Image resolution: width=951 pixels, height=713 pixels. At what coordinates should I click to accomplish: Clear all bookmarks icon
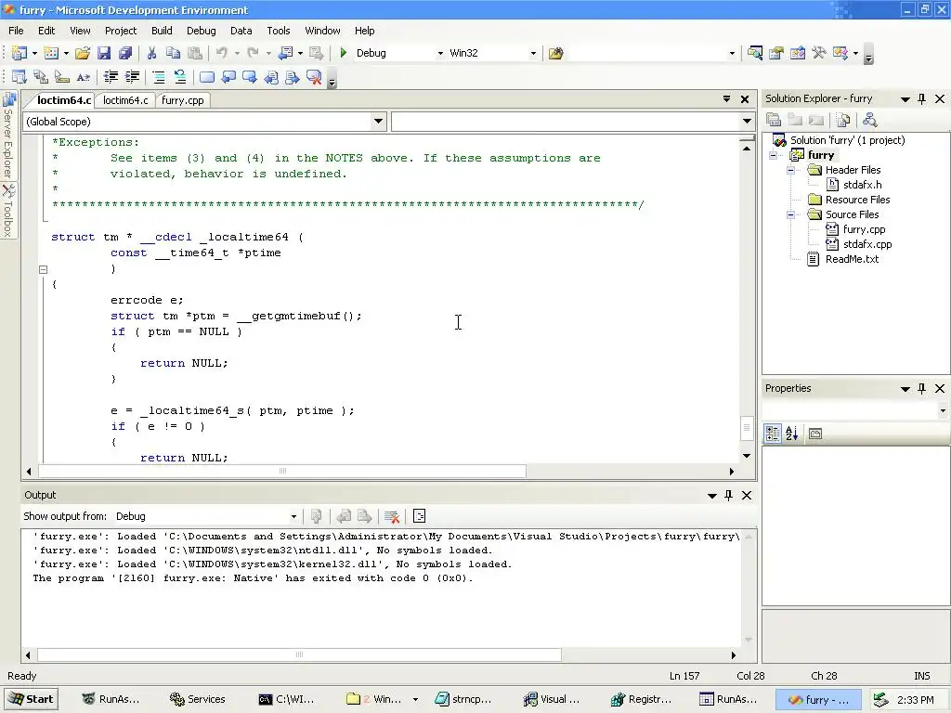point(314,77)
